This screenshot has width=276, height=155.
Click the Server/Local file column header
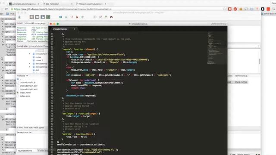pyautogui.click(x=24, y=132)
